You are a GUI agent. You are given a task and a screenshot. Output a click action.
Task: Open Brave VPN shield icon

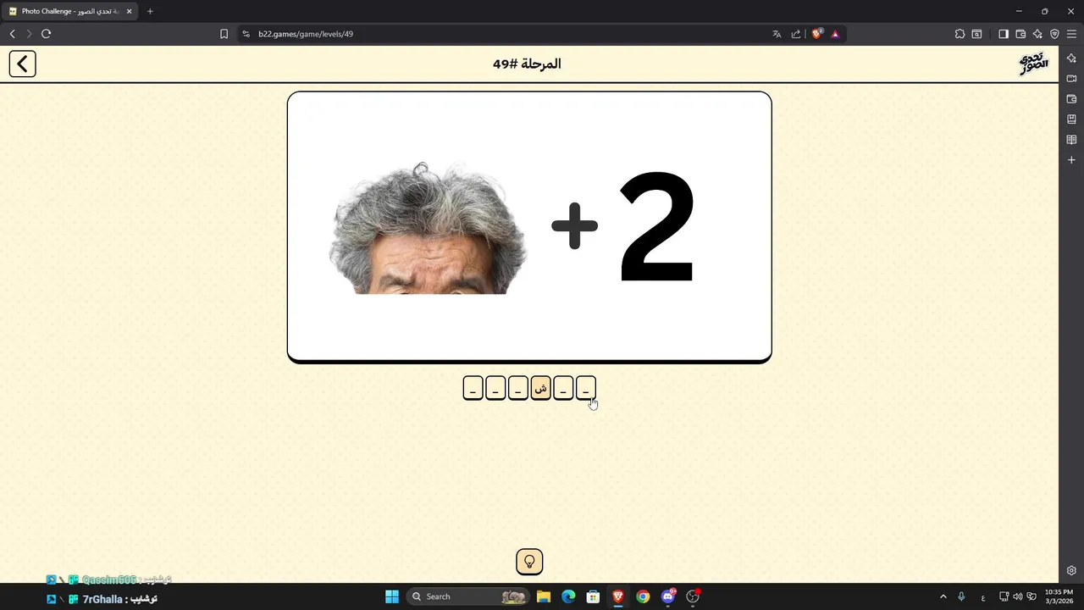pos(1054,34)
